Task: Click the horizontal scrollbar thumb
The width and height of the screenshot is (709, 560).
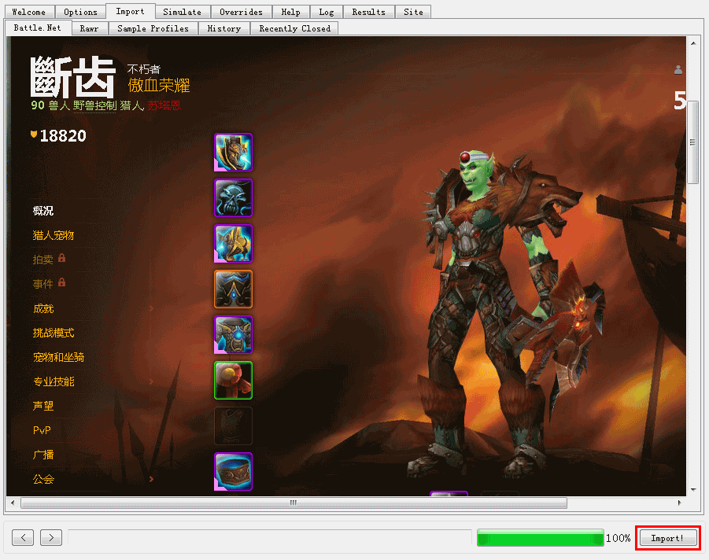Action: click(294, 503)
